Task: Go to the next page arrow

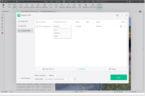Action: [84, 92]
